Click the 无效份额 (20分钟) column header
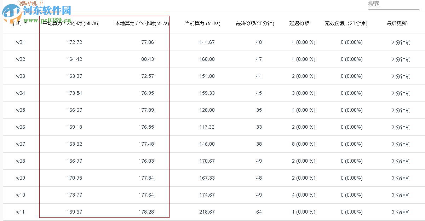This screenshot has height=221, width=425. (x=346, y=24)
